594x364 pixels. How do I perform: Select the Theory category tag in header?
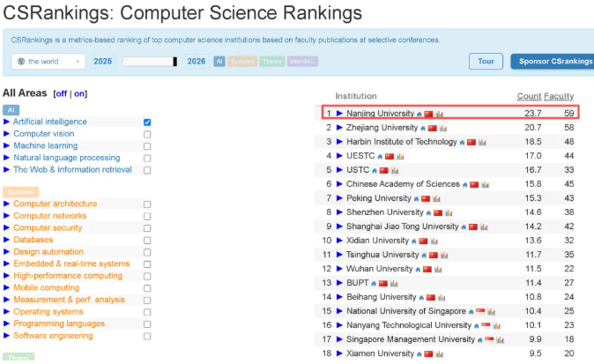[x=272, y=62]
